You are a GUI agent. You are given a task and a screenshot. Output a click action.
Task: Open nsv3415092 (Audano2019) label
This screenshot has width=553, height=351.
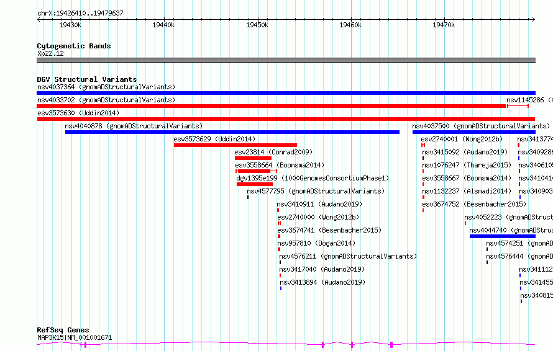click(465, 152)
